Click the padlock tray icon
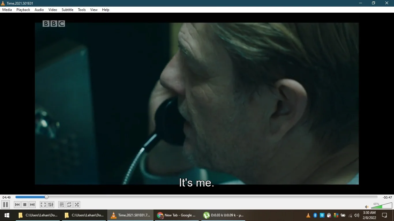394x221 pixels. [x=329, y=215]
